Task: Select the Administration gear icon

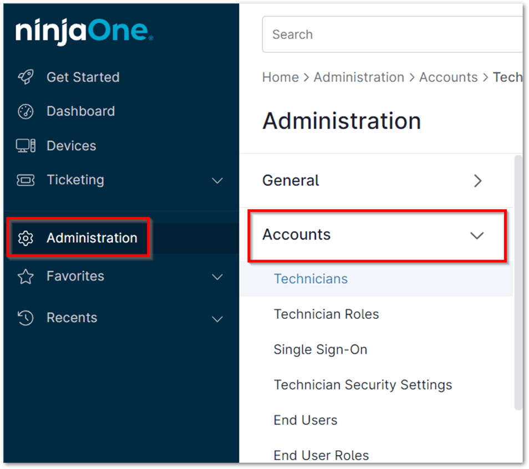Action: click(26, 238)
